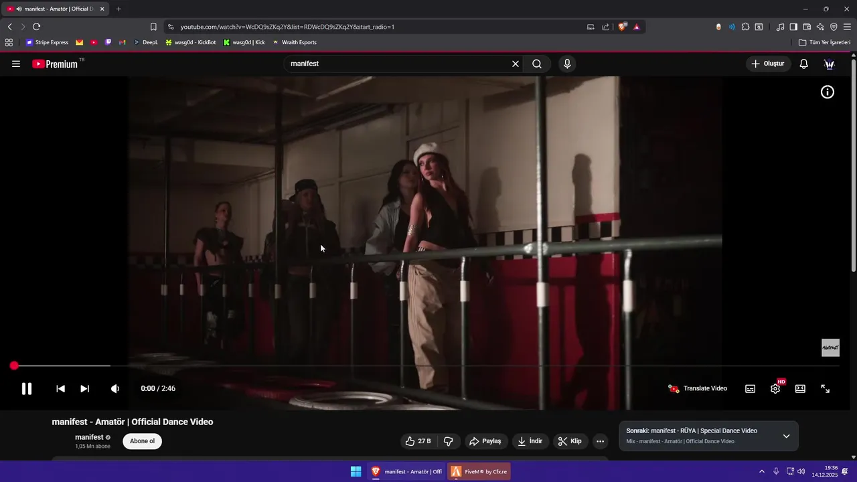Mute the video volume

click(x=115, y=388)
